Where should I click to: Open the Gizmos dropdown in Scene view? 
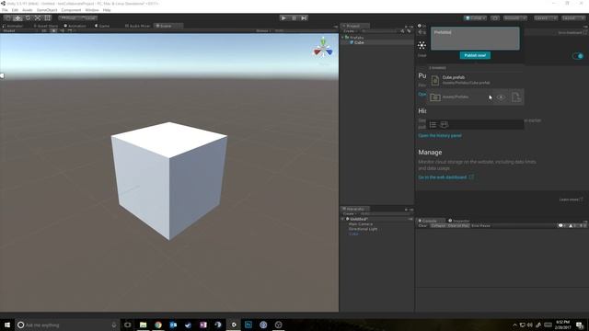(263, 30)
